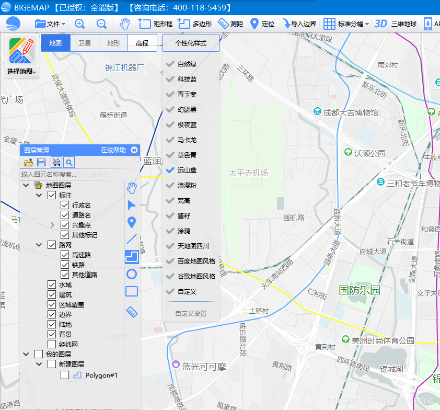The width and height of the screenshot is (440, 410).
Task: Click the select-all nodes icon in layer panel
Action: [56, 162]
